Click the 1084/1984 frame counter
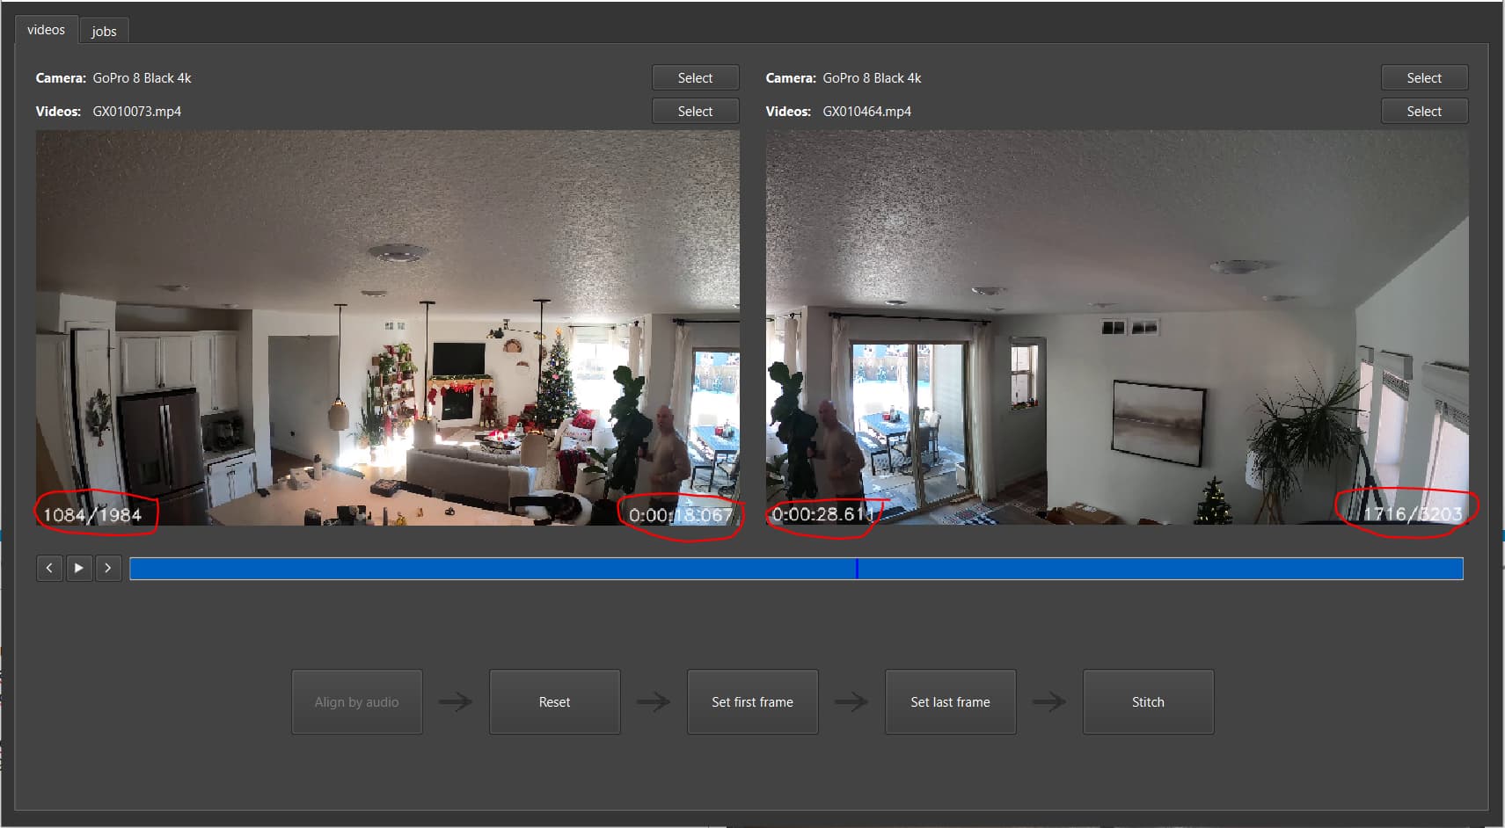The height and width of the screenshot is (828, 1505). click(92, 515)
